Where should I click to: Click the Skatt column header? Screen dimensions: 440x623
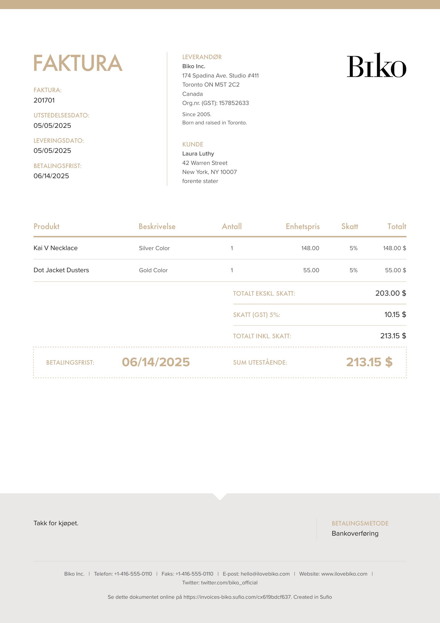[350, 226]
